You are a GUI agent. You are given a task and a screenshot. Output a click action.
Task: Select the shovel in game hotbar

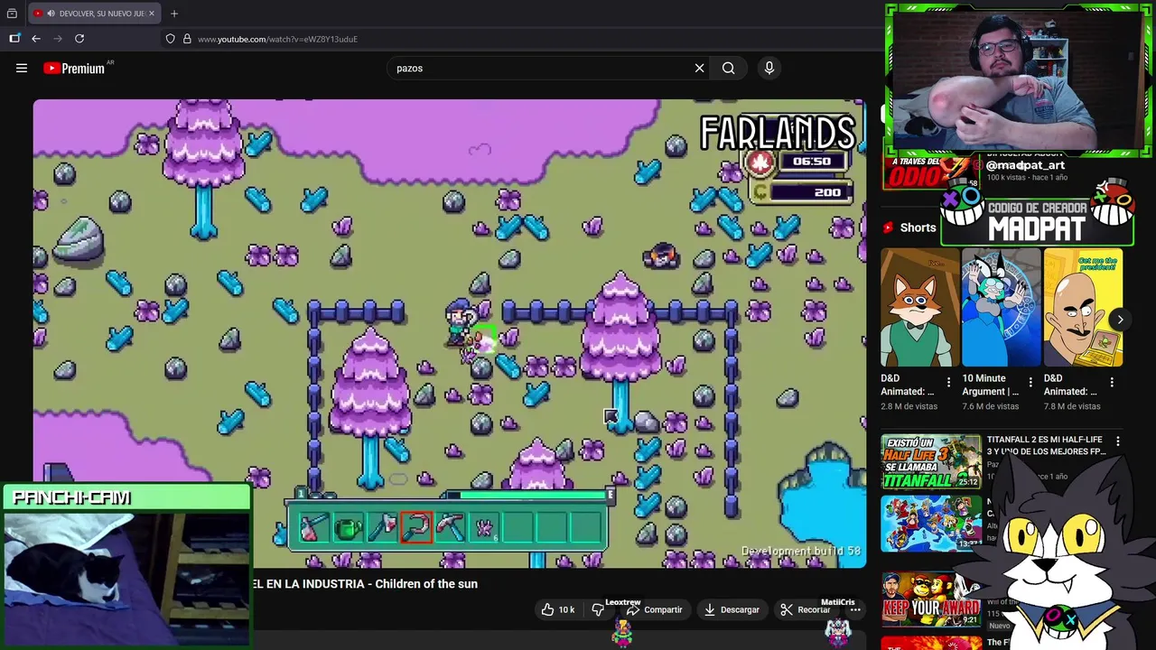coord(312,527)
